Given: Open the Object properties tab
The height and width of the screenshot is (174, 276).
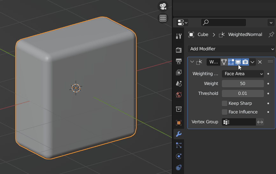Looking at the screenshot, I should click(x=179, y=123).
